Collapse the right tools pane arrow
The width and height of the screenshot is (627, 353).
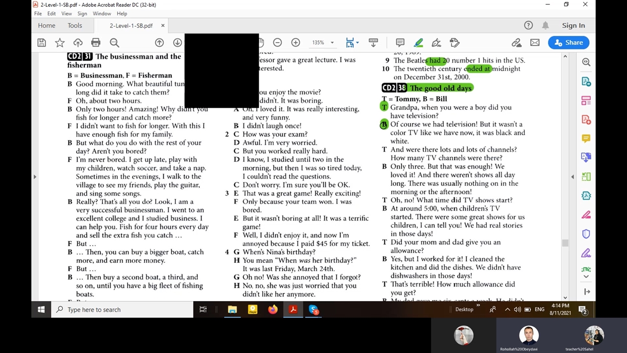(573, 176)
